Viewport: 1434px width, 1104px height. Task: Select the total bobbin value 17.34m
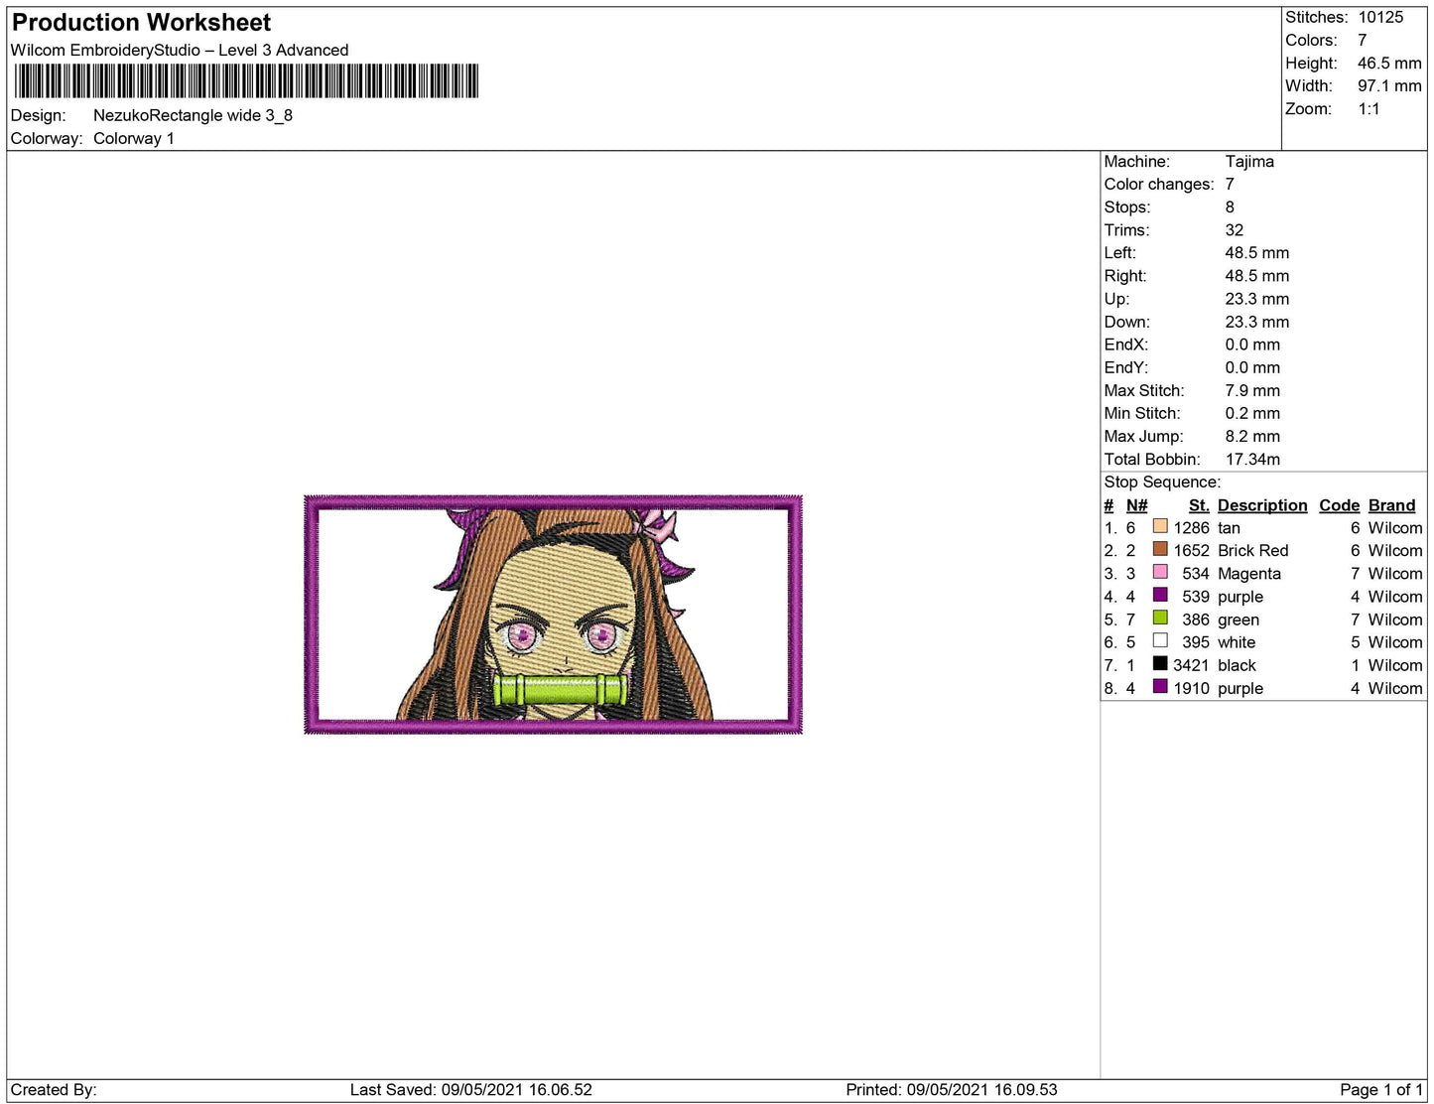pyautogui.click(x=1252, y=459)
